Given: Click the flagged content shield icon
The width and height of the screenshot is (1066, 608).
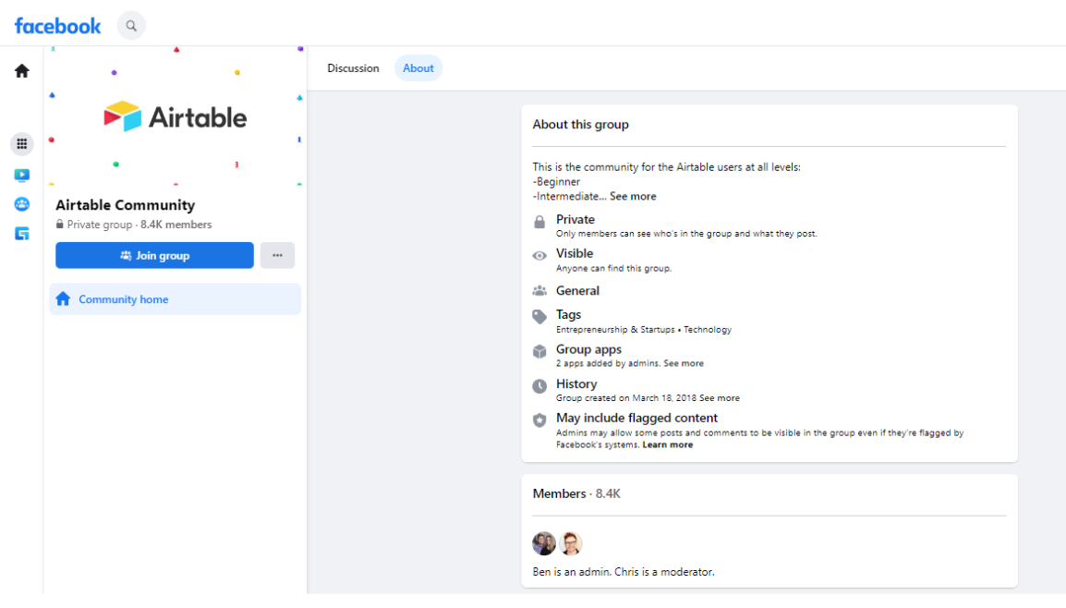Looking at the screenshot, I should click(x=539, y=420).
